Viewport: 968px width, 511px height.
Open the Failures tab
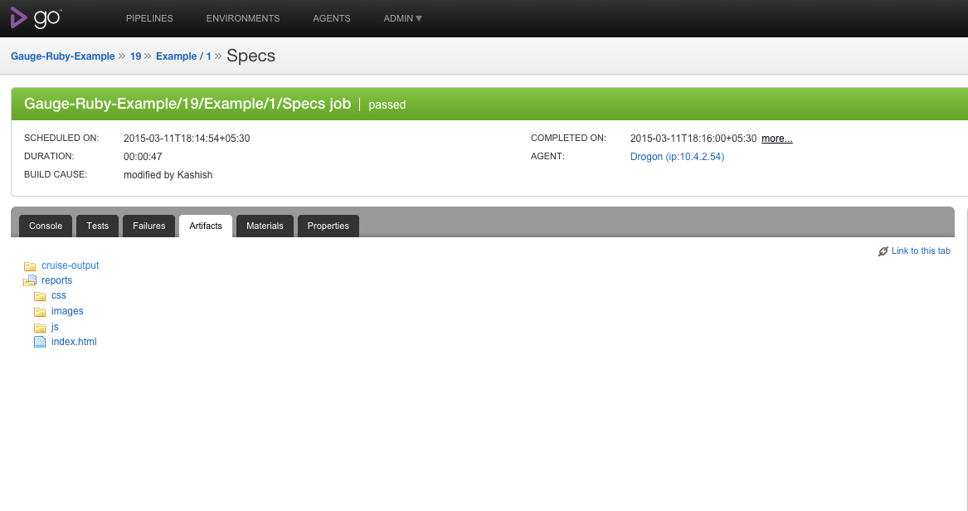click(148, 226)
